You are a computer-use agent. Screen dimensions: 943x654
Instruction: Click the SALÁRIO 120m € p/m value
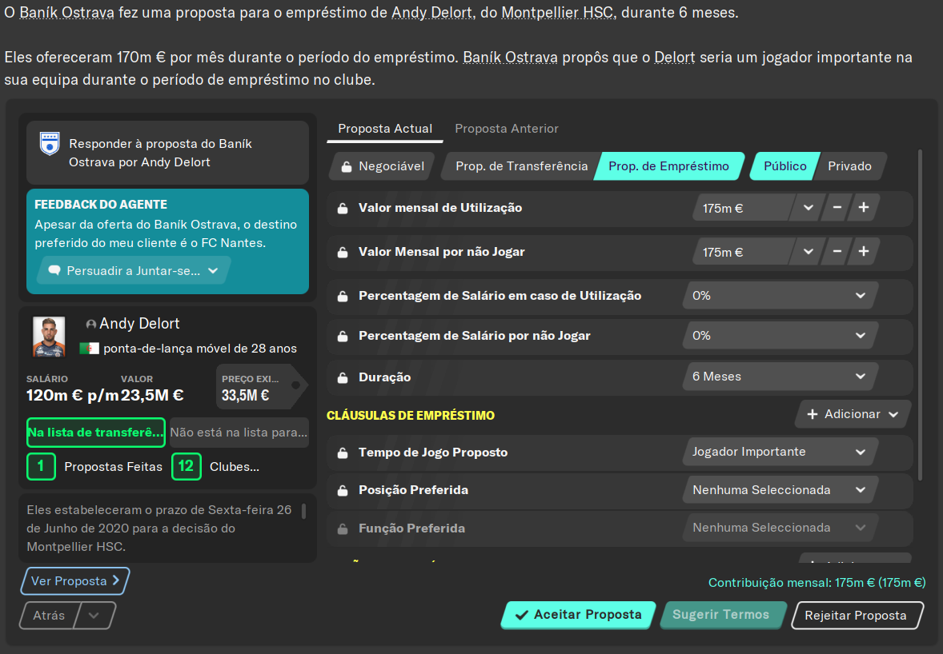pyautogui.click(x=72, y=395)
